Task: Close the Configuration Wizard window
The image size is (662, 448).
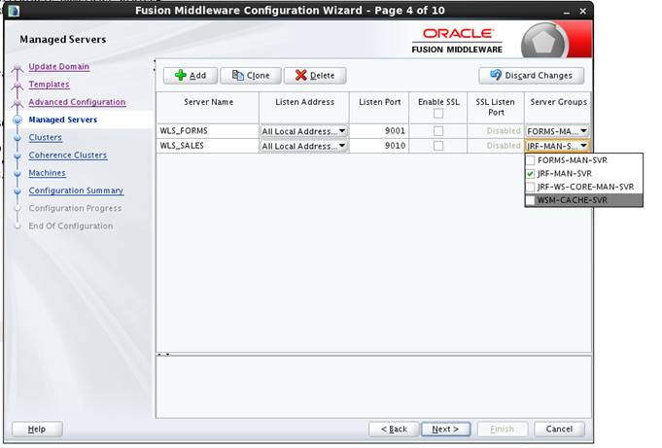Action: pos(582,12)
